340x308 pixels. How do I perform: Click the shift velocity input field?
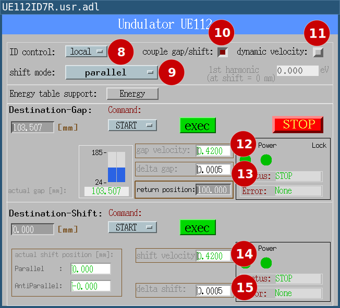tap(213, 256)
